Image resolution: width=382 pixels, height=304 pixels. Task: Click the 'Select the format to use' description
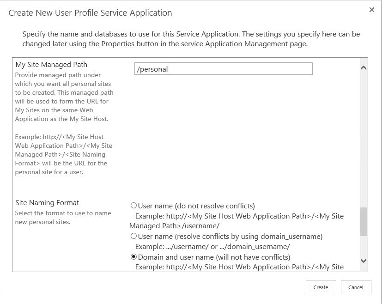coord(63,218)
